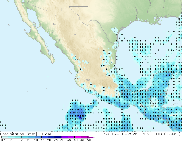The height and width of the screenshot is (141, 182).
Task: Click the "(12+81)" forecast offset text
Action: point(173,134)
